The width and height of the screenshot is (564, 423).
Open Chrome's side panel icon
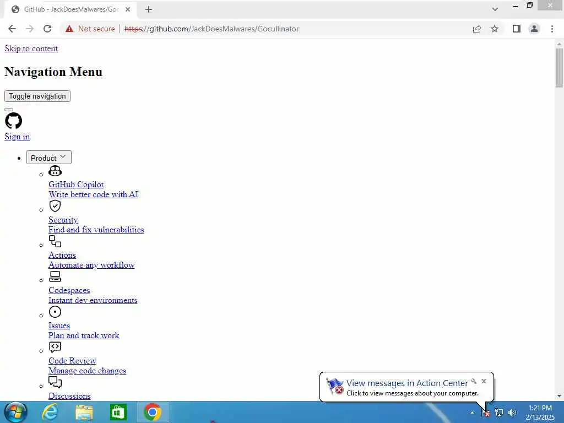517,29
